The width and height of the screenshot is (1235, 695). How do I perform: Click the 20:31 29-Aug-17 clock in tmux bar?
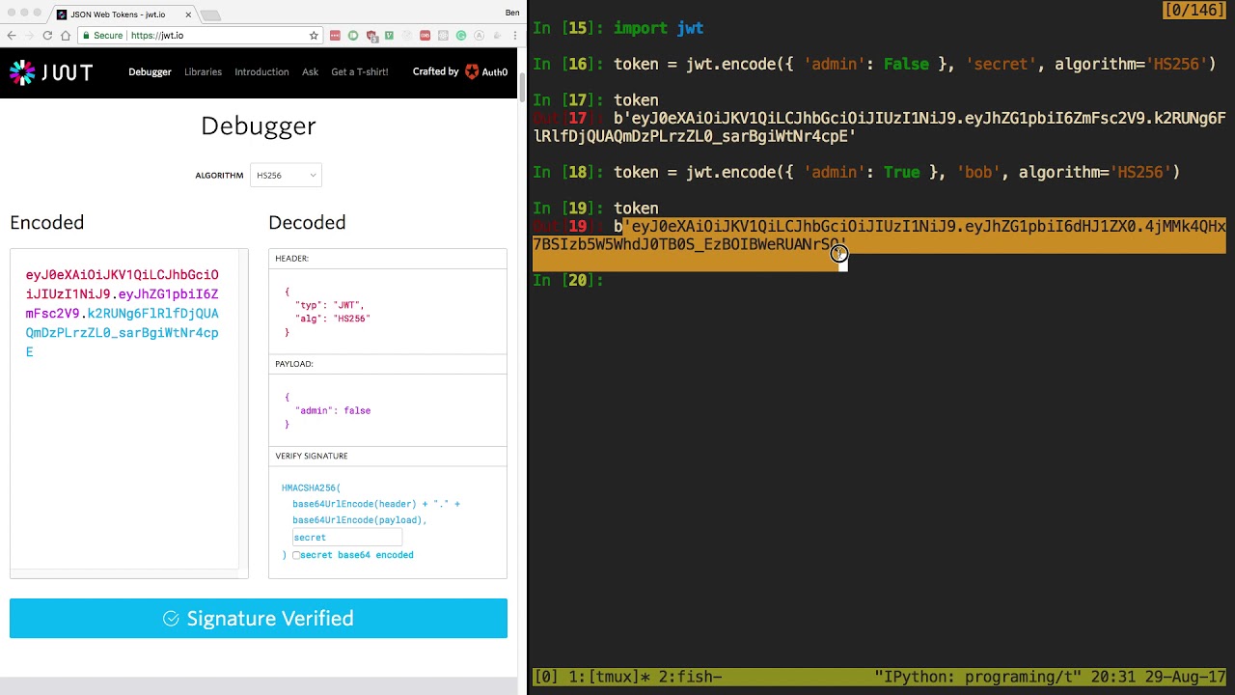pos(1160,677)
